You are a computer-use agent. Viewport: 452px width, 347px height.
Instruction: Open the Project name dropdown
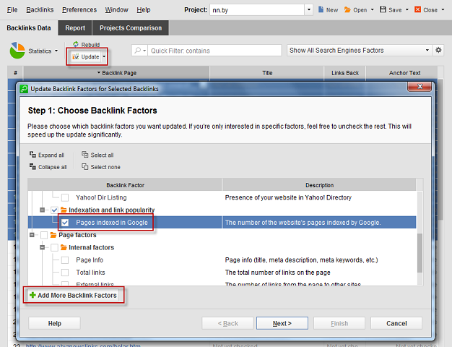[x=309, y=10]
